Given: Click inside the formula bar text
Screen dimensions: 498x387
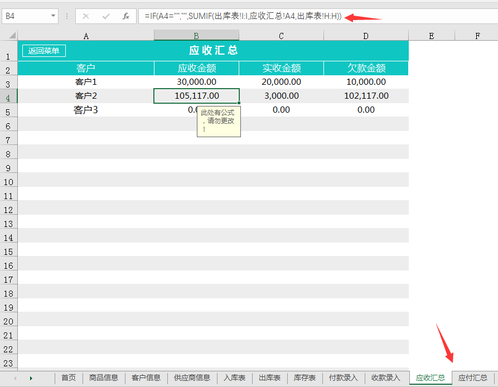Looking at the screenshot, I should tap(243, 16).
